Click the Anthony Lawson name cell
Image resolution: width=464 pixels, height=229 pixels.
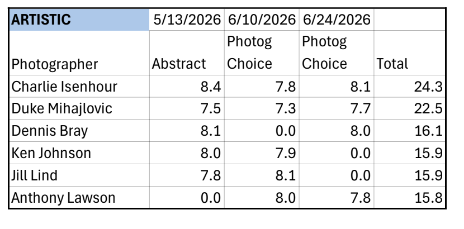tap(79, 197)
